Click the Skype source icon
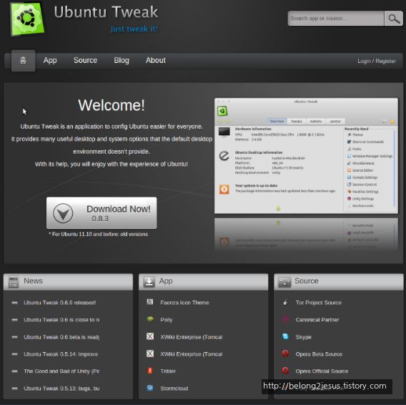The width and height of the screenshot is (406, 405). pos(285,336)
